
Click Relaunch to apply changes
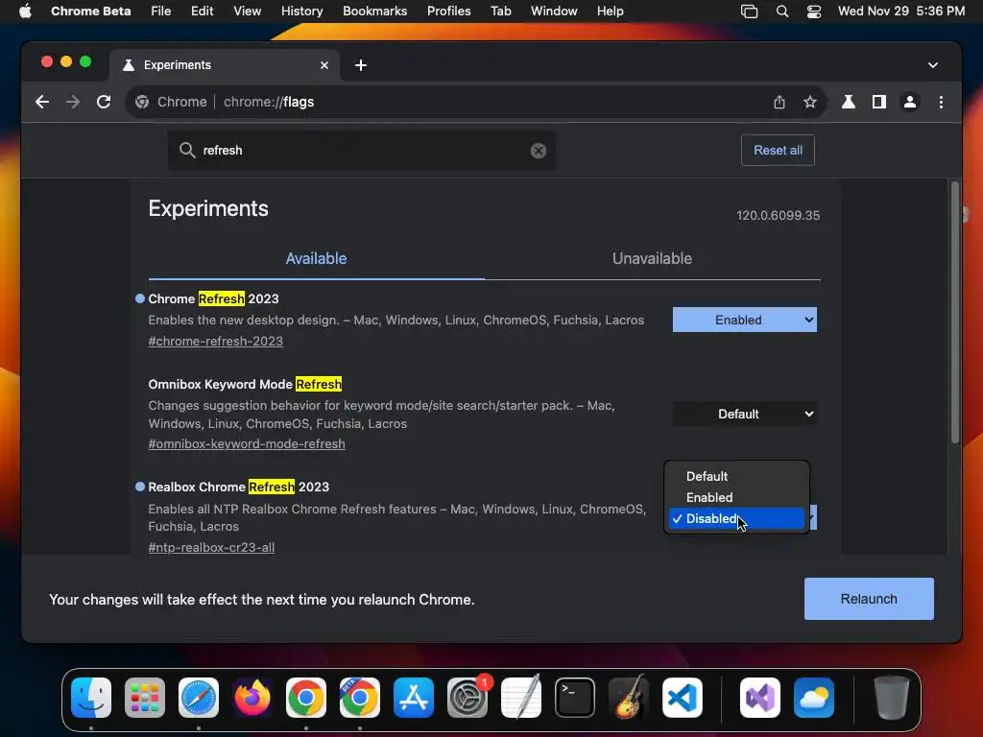[x=869, y=599]
